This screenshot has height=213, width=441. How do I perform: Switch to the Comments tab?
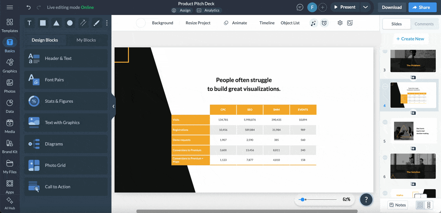point(424,24)
